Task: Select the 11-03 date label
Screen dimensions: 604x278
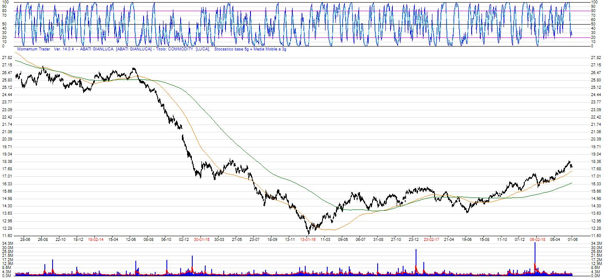Action: 325,239
